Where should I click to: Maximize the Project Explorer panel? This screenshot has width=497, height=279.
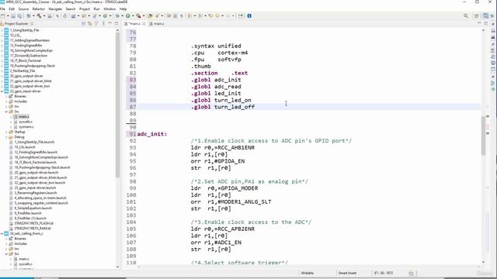[116, 24]
